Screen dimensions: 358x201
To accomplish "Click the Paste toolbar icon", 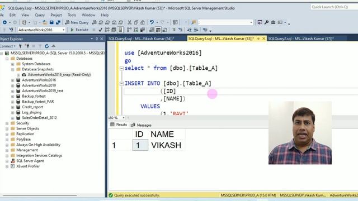I will [x=143, y=22].
